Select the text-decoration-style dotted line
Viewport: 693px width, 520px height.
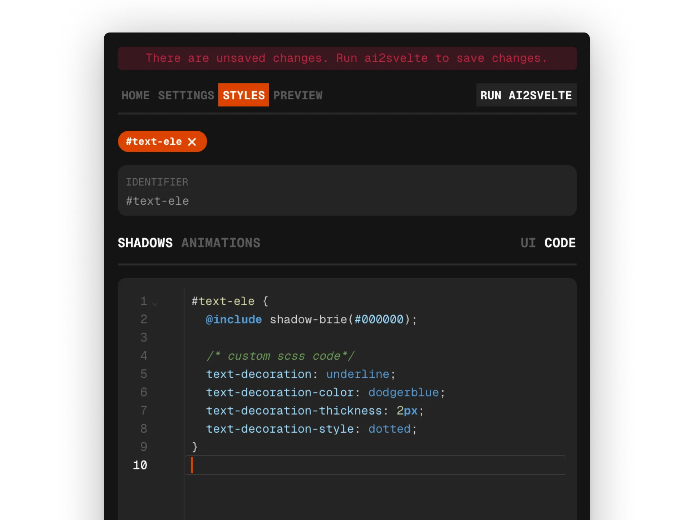310,429
